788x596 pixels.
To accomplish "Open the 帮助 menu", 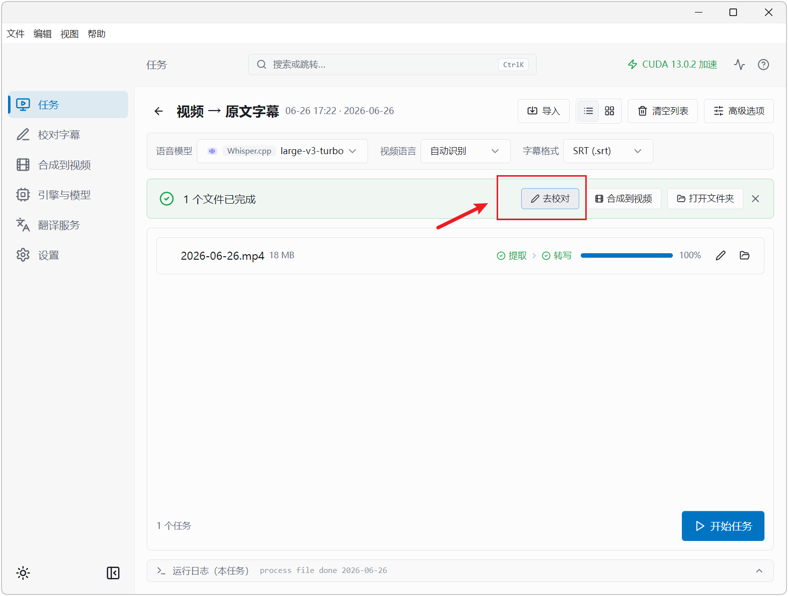I will pyautogui.click(x=97, y=34).
